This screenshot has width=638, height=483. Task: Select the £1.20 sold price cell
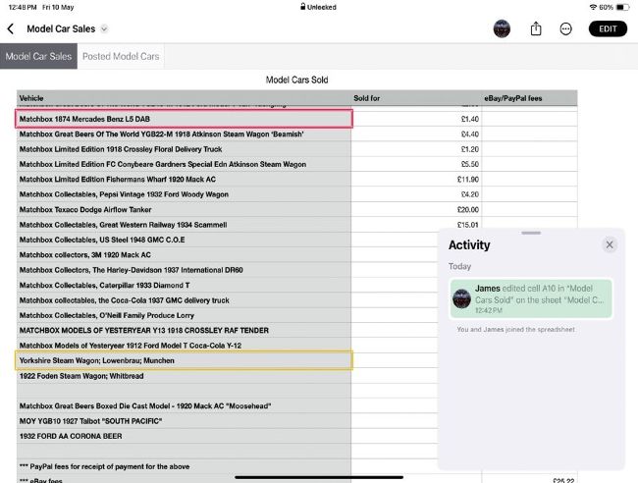coord(416,149)
